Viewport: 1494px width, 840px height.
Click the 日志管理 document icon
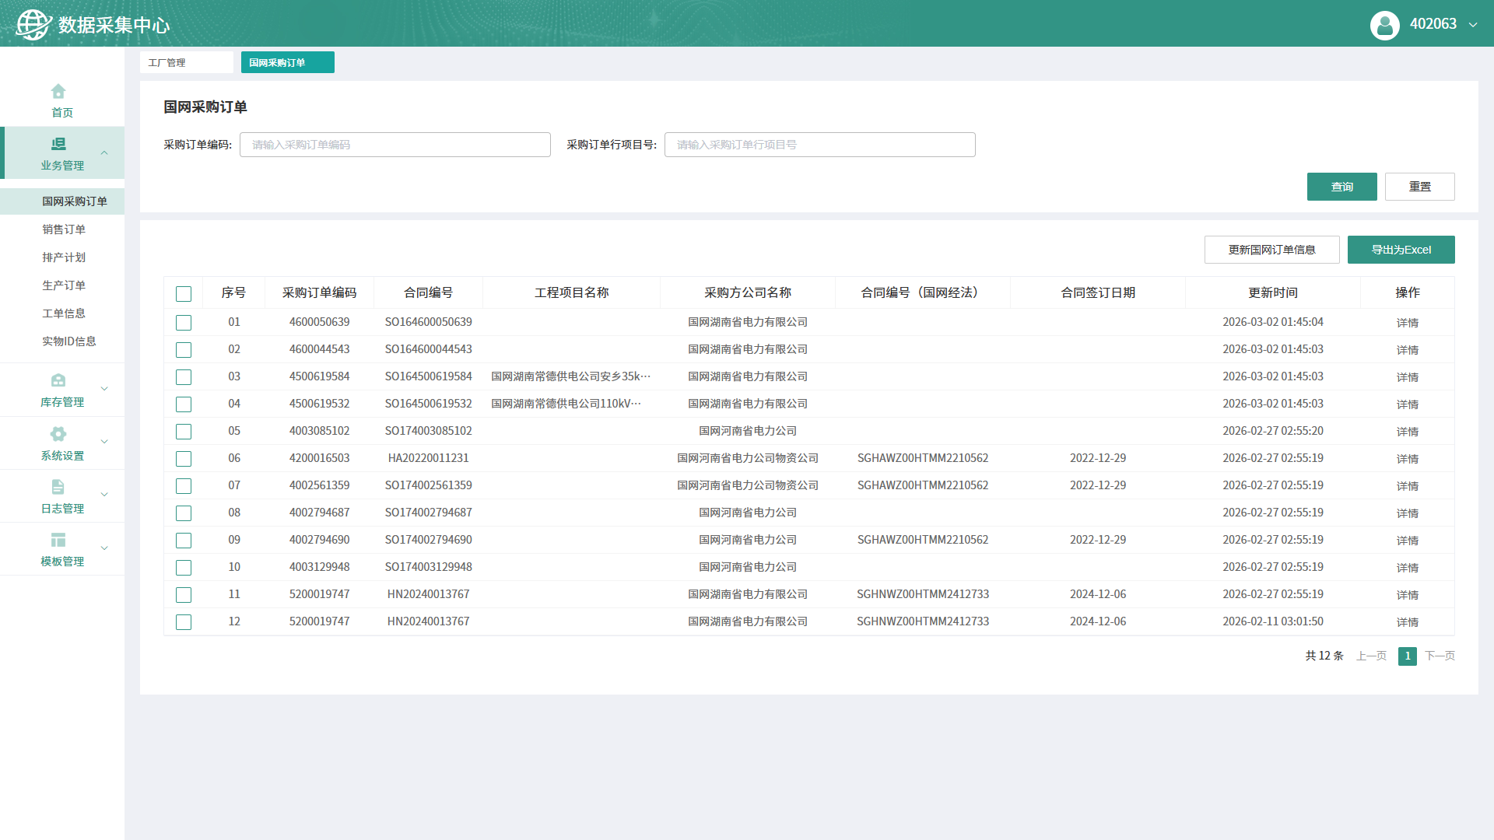pyautogui.click(x=58, y=488)
